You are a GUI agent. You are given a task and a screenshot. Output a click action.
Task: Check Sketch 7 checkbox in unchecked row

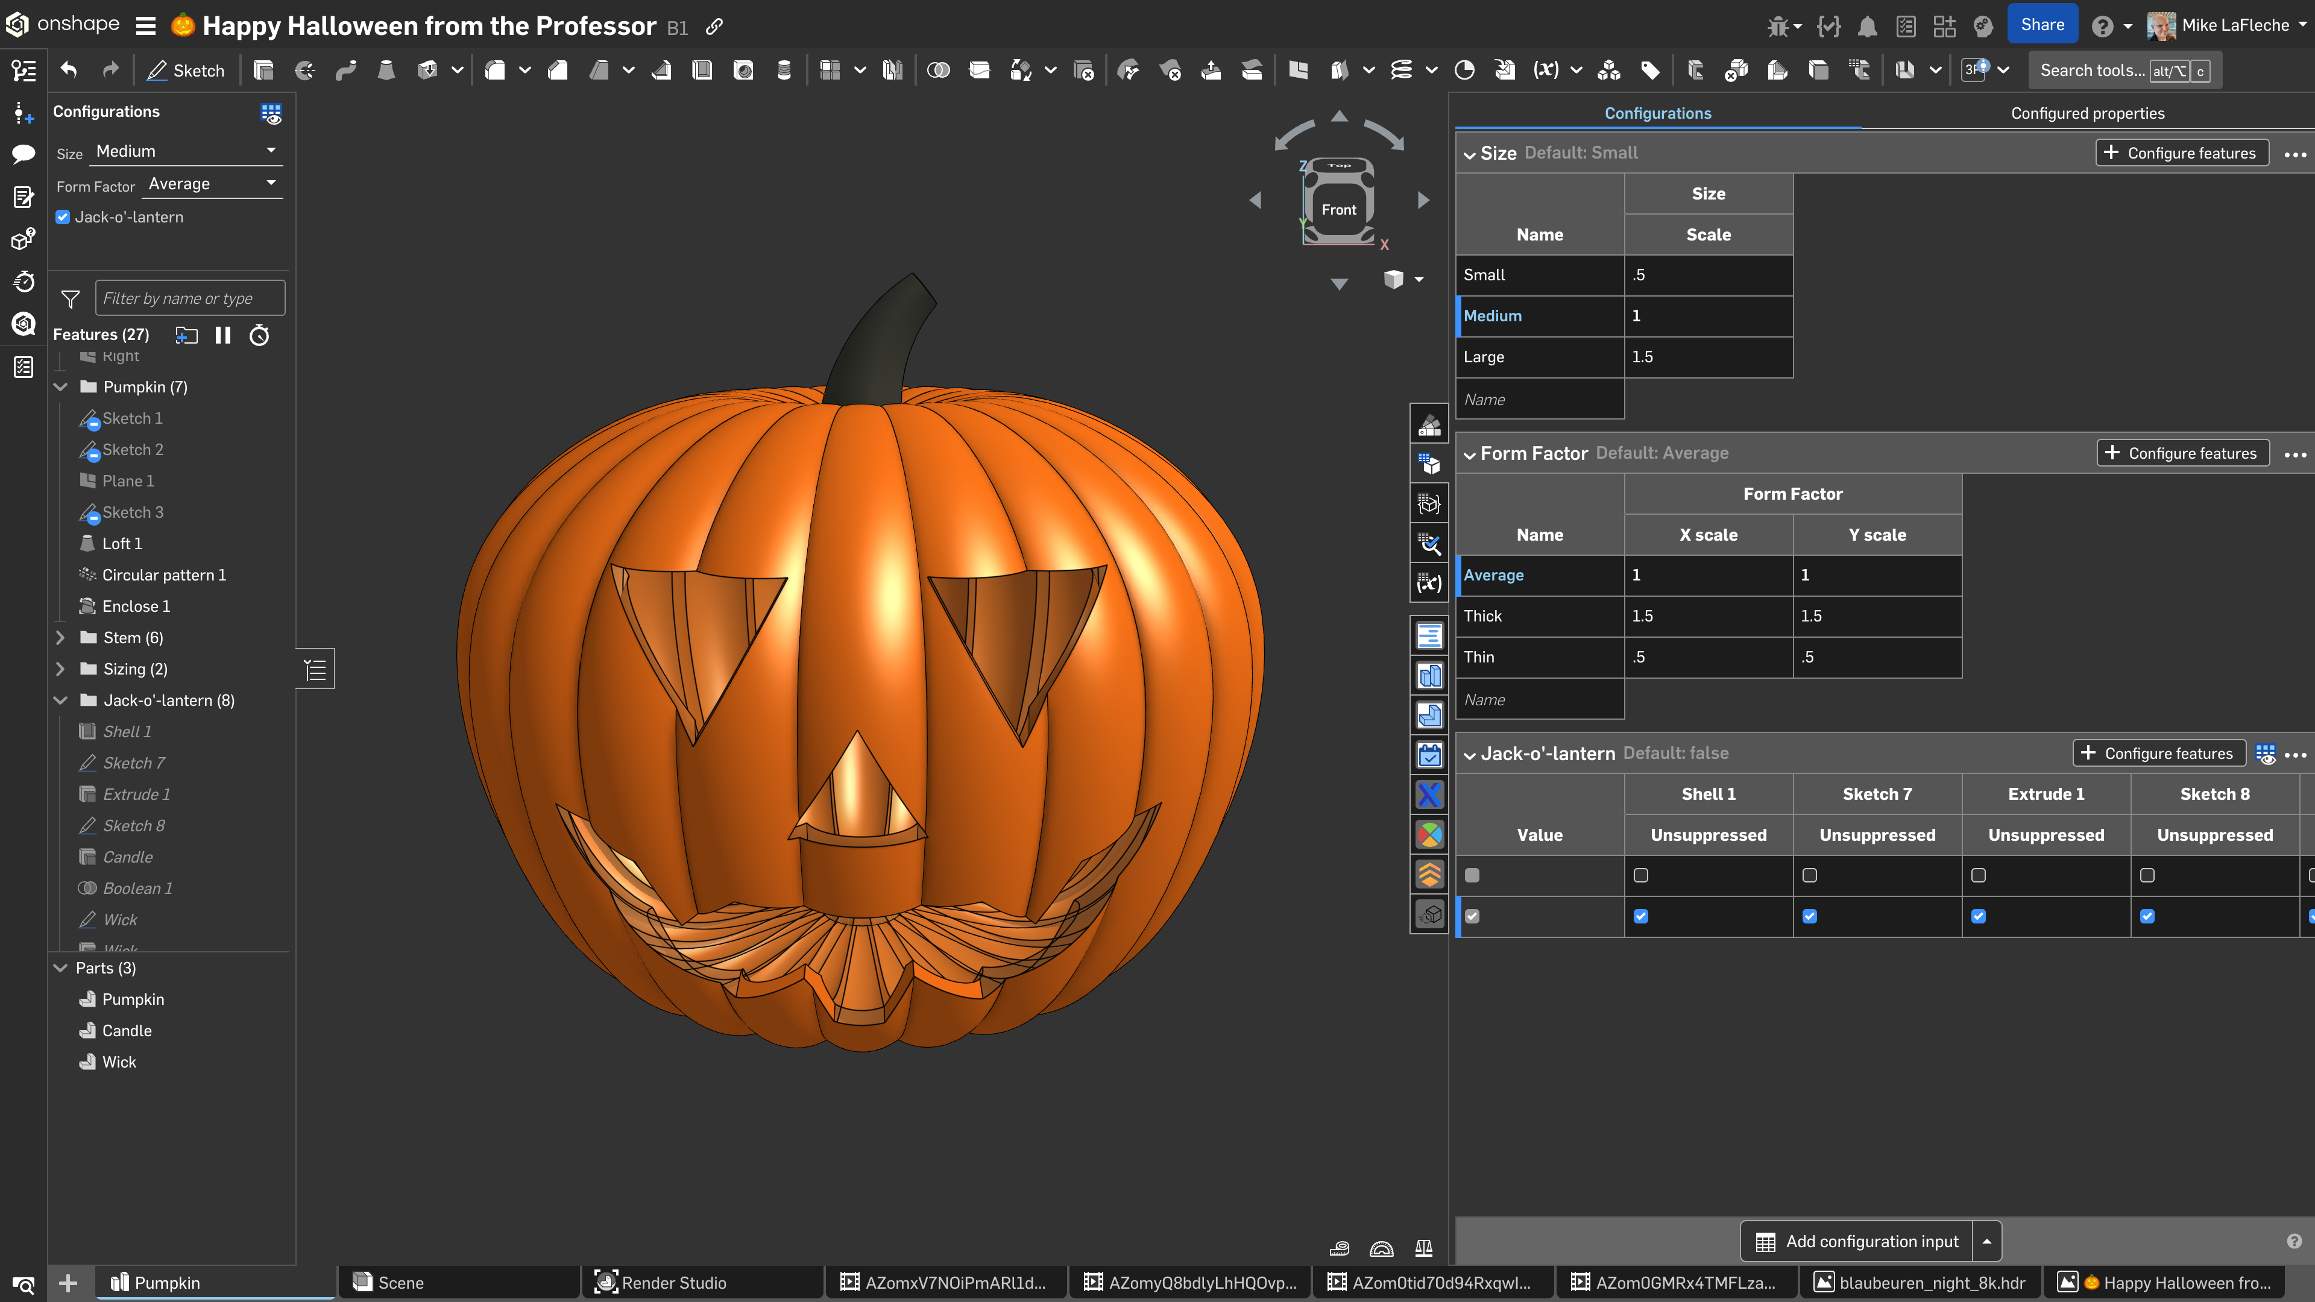click(1809, 875)
